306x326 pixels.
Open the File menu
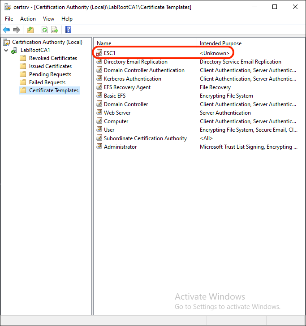[9, 19]
